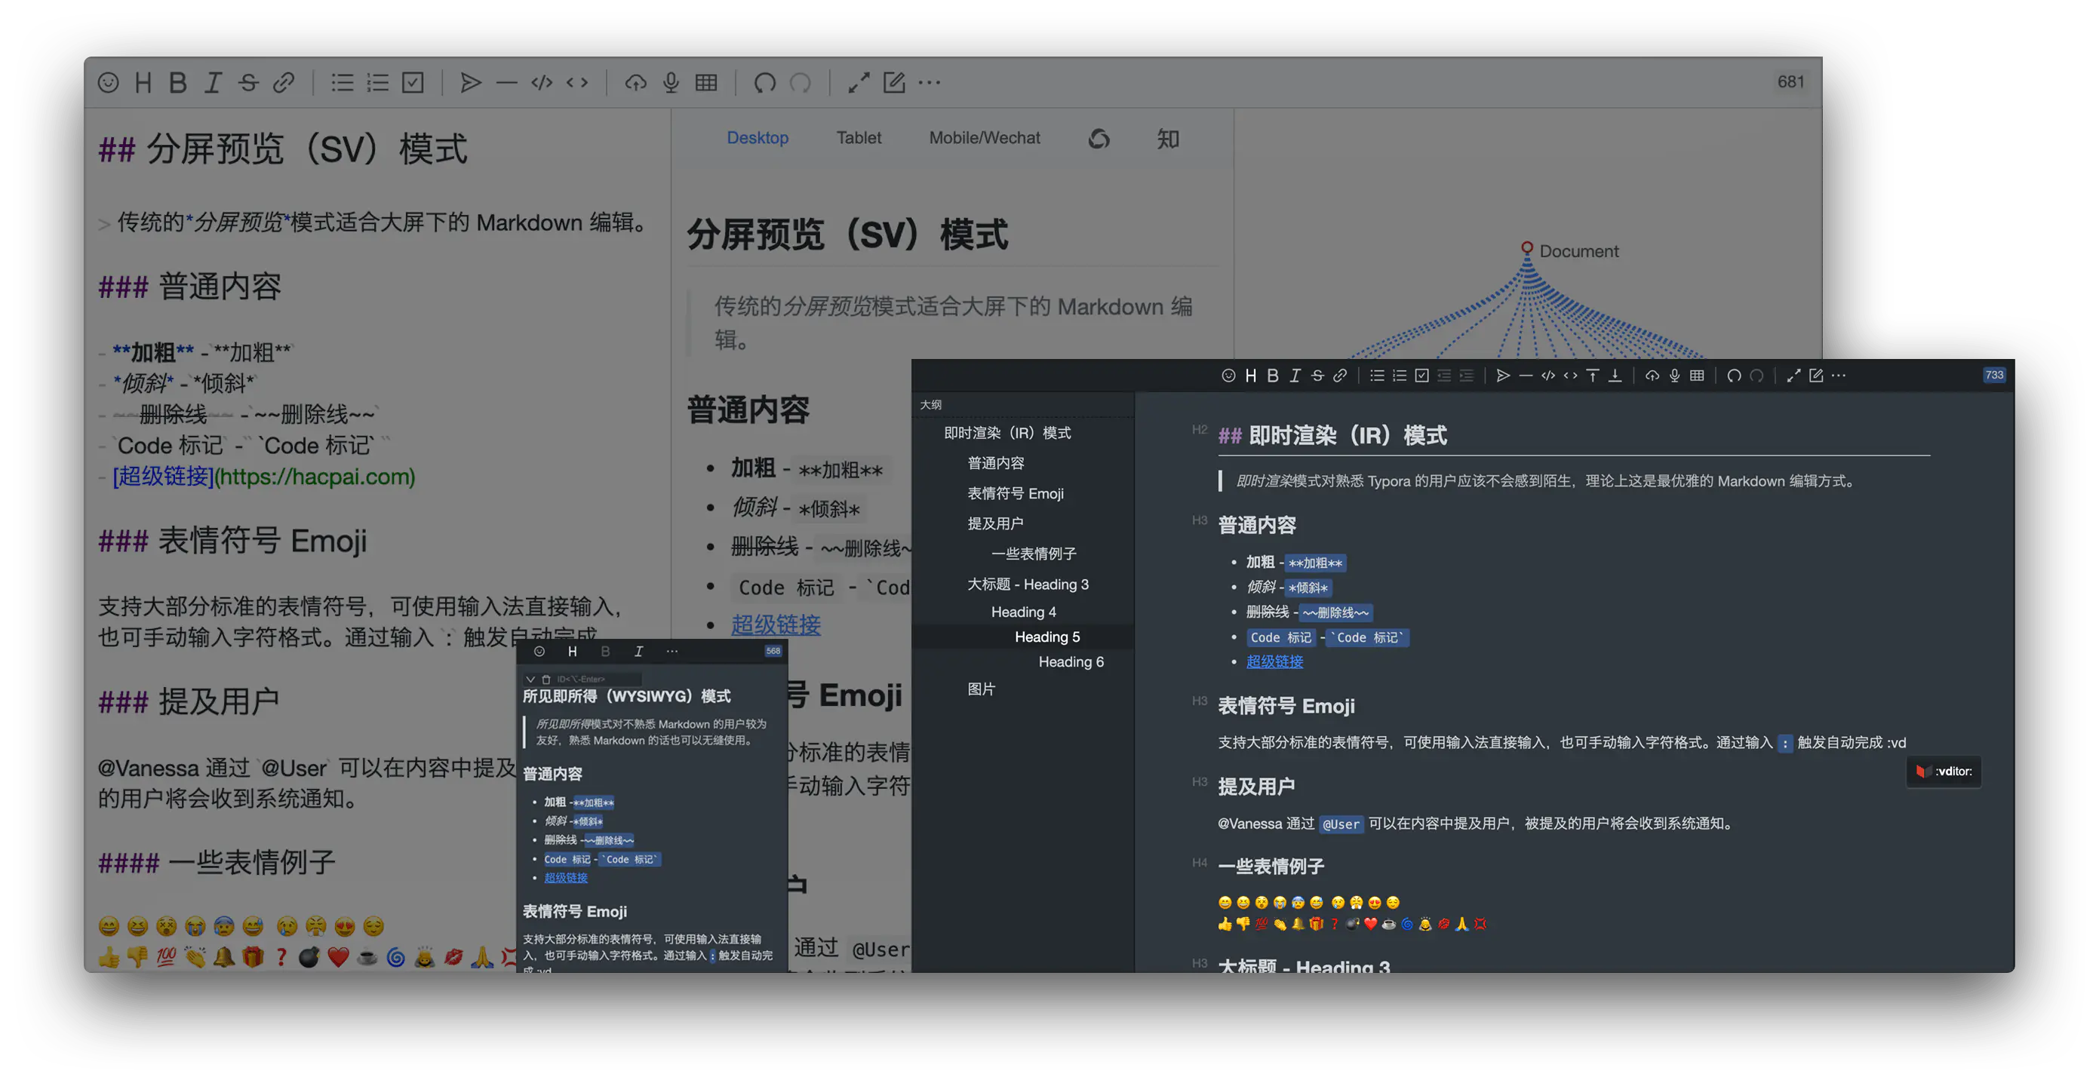Open the edit-mode menu in the dark IR toolbar
Screen dimensions: 2099x1083
1816,376
